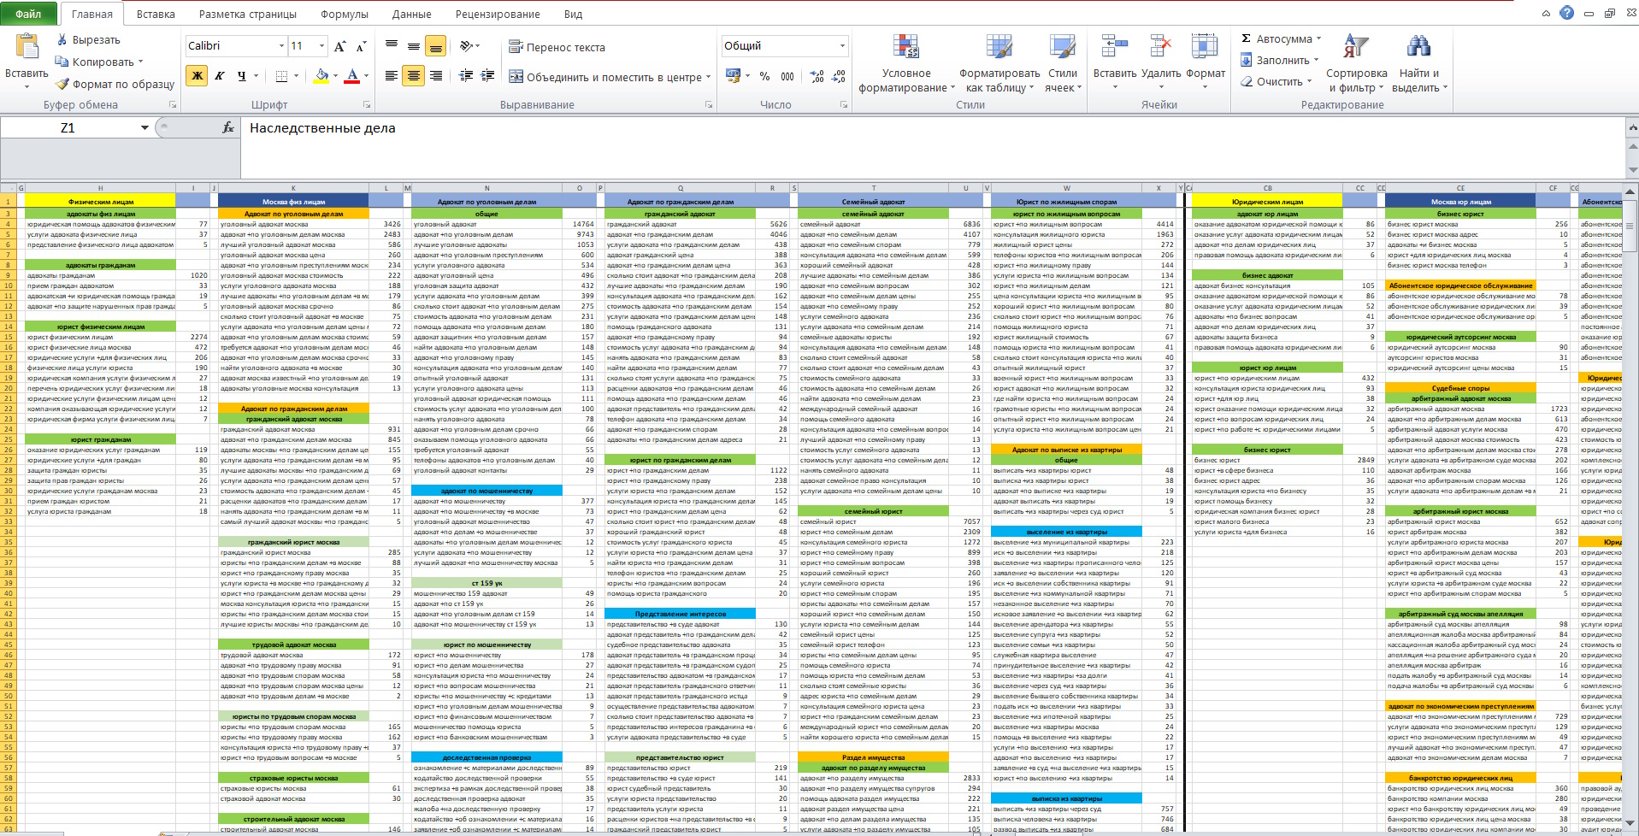Switch to the Вставка ribbon tab
Screen dimensions: 1639x836
tap(156, 14)
